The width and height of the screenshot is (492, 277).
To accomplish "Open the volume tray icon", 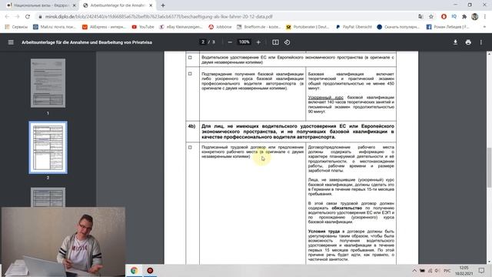I will pyautogui.click(x=437, y=271).
